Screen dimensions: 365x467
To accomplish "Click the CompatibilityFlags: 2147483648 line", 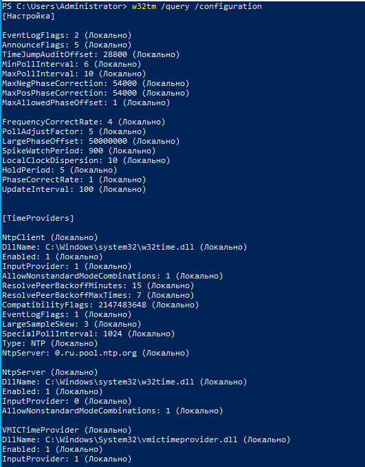I will click(x=100, y=305).
